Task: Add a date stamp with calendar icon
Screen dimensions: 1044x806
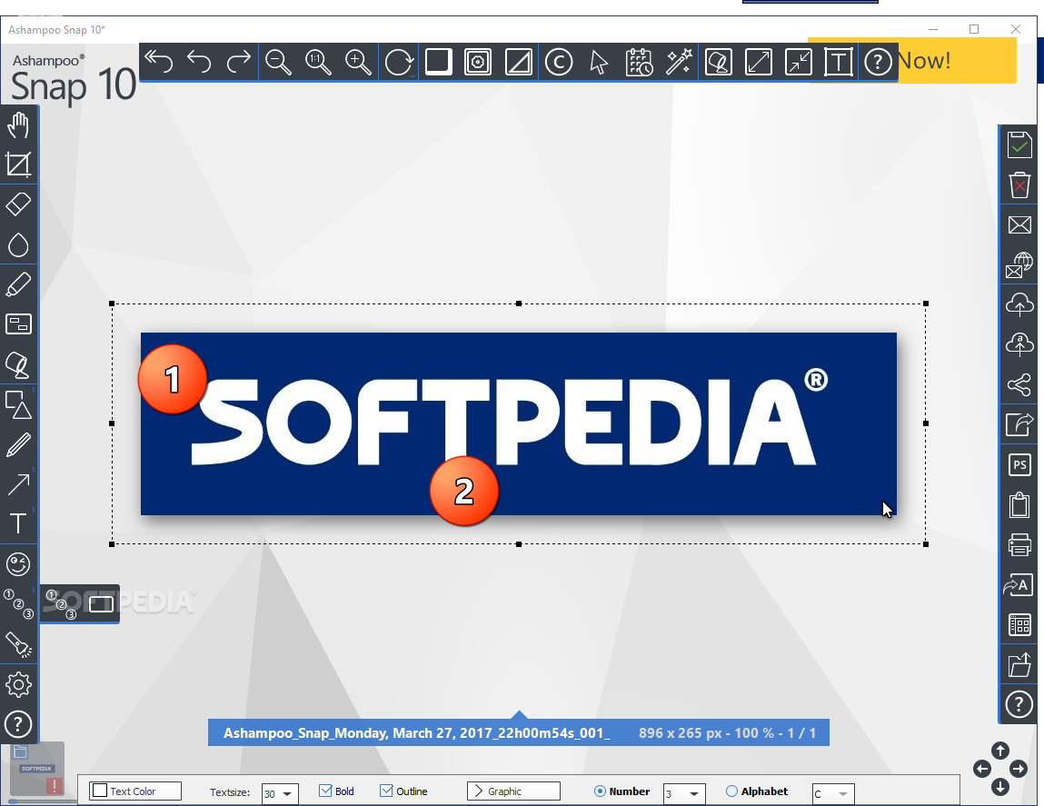Action: coord(639,62)
